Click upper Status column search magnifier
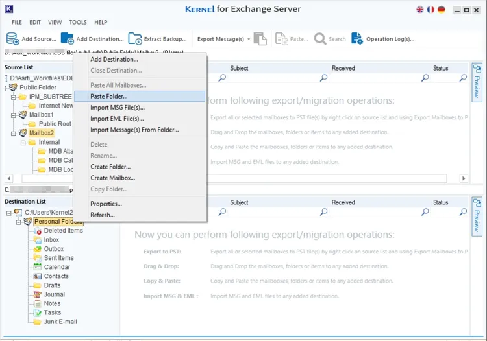The height and width of the screenshot is (341, 487). [463, 78]
